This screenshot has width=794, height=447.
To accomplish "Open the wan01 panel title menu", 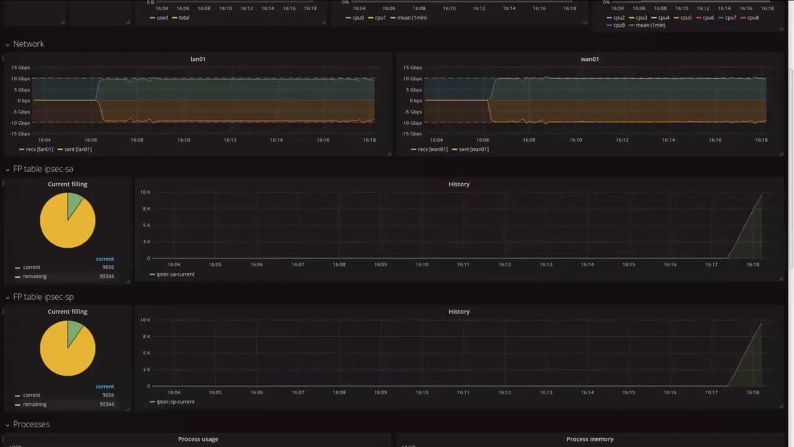I will 590,59.
